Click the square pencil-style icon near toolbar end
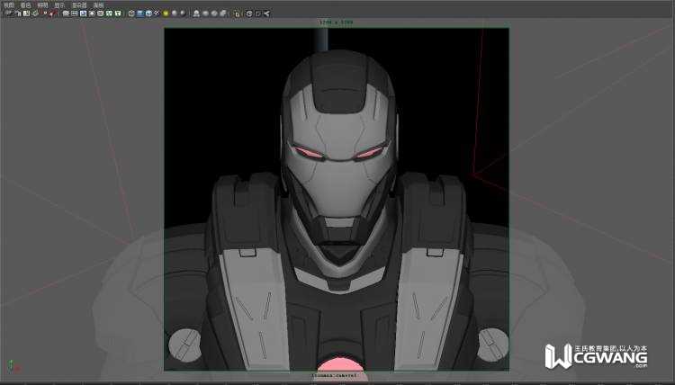Screen dimensions: 675x385 258,13
